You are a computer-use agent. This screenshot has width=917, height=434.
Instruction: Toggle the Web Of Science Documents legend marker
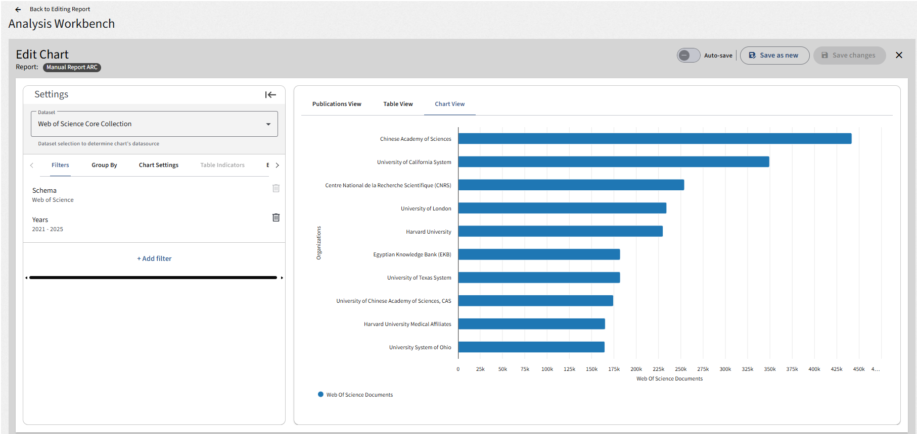[x=320, y=395]
